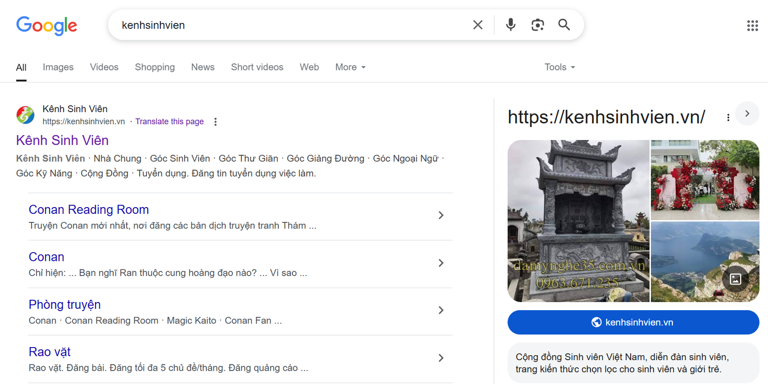Switch to Short videos tab
Screen dimensions: 768x384
[x=257, y=67]
